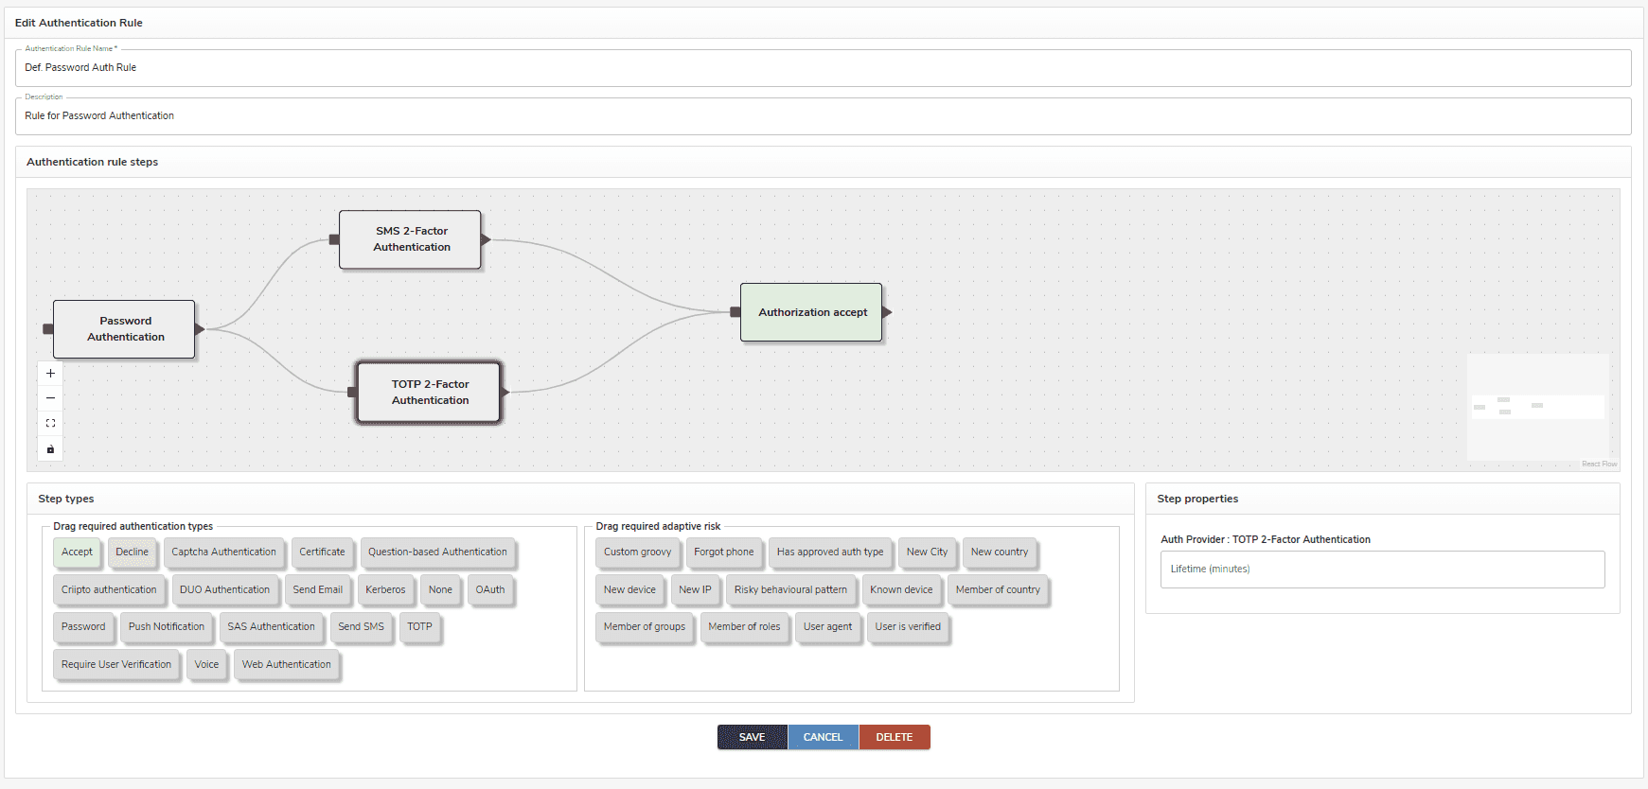This screenshot has width=1648, height=789.
Task: Click the Authentication Rule Name field
Action: click(x=822, y=68)
